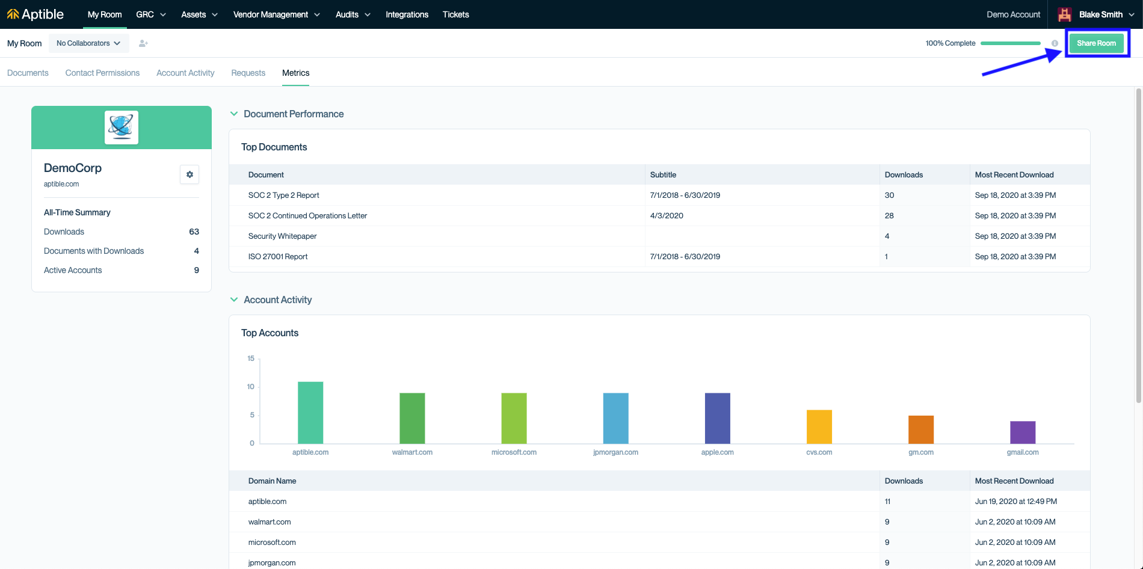Click Downloads header in Top Accounts table
The height and width of the screenshot is (569, 1143).
pos(904,481)
